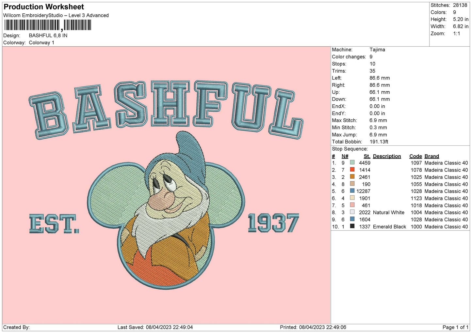This screenshot has width=472, height=333.
Task: Click the embroidered 1937 text
Action: tap(273, 223)
